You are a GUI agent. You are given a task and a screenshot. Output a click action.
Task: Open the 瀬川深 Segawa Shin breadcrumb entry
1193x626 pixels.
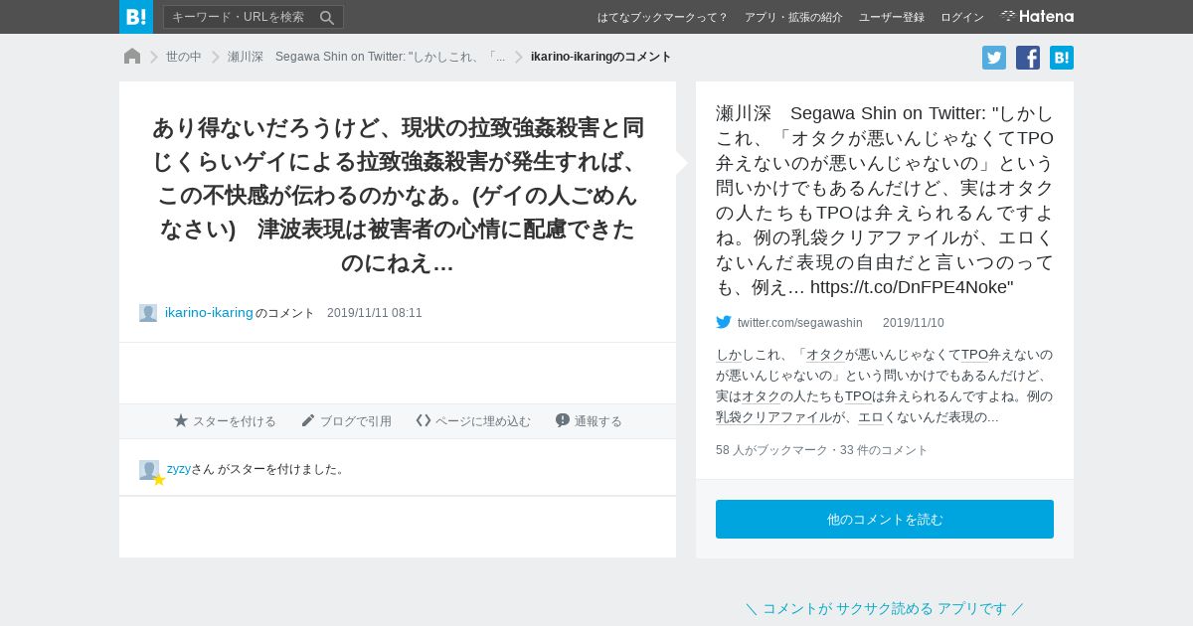pos(366,58)
